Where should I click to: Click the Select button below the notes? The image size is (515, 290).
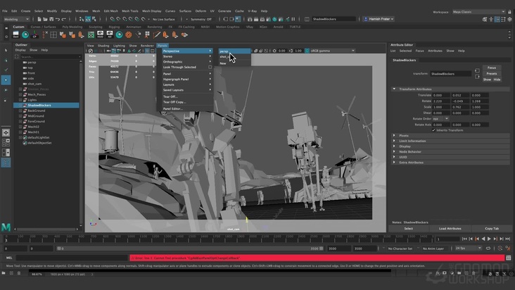pos(409,229)
